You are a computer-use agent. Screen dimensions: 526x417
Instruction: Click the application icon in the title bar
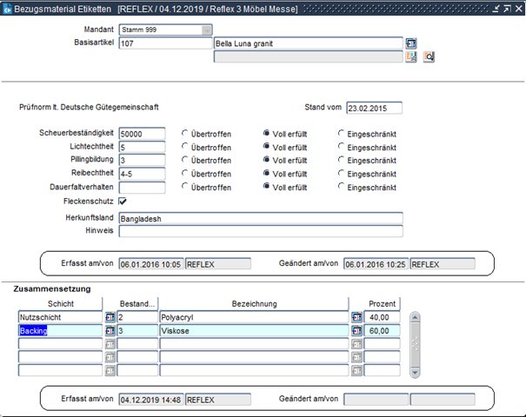8,8
